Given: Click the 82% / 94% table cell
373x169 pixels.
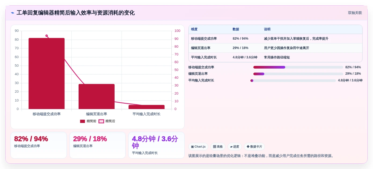Looking at the screenshot, I should pyautogui.click(x=240, y=39).
